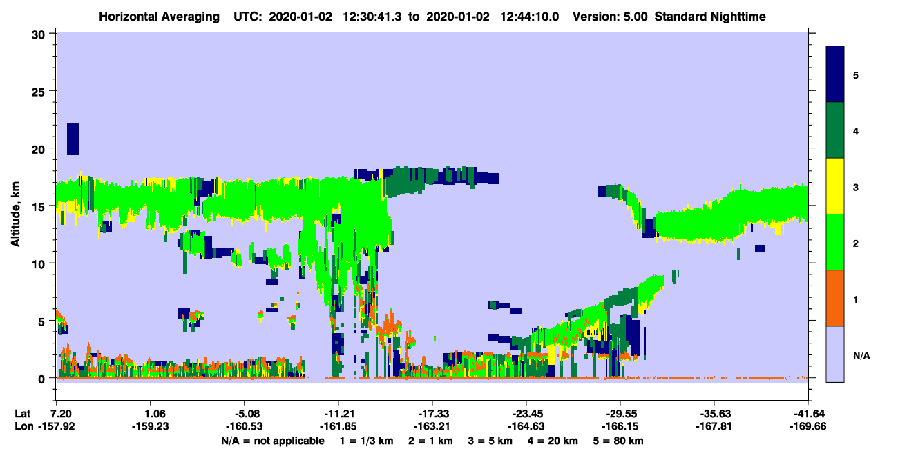The image size is (898, 460).
Task: Click longitude value -169.66
Action: click(x=808, y=426)
